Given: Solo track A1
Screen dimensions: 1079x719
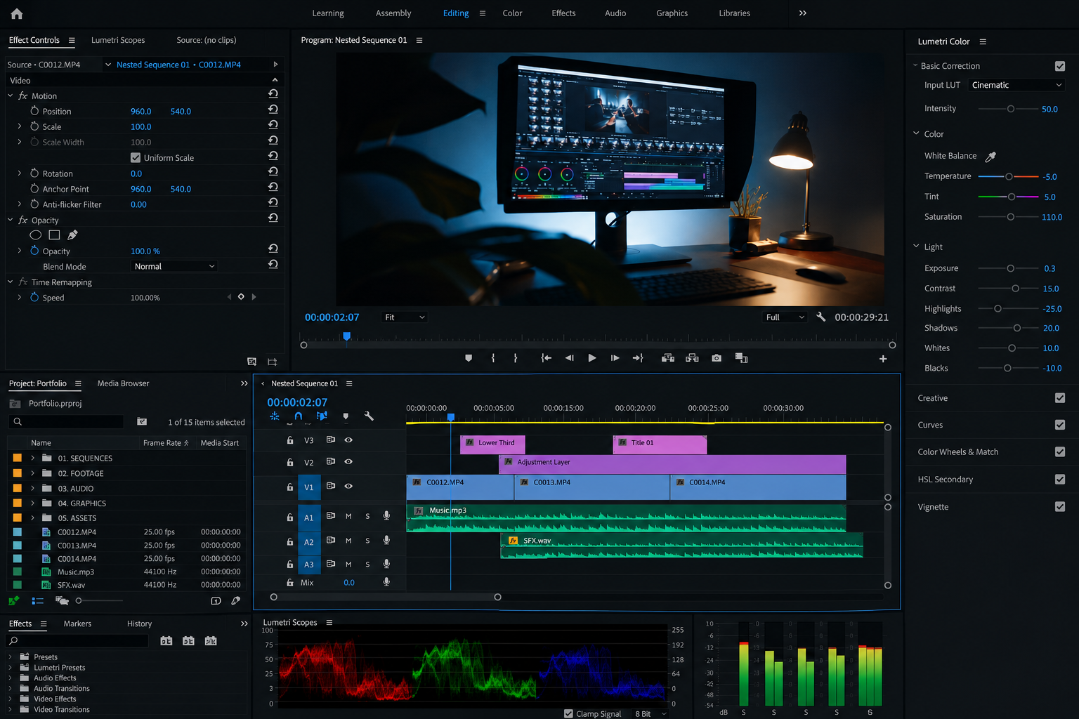Looking at the screenshot, I should [367, 516].
